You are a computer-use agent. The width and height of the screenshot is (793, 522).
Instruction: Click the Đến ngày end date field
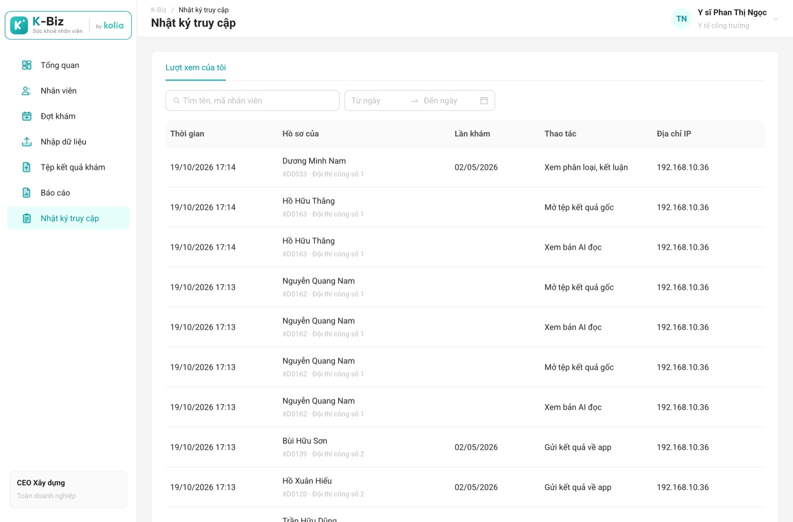coord(449,101)
